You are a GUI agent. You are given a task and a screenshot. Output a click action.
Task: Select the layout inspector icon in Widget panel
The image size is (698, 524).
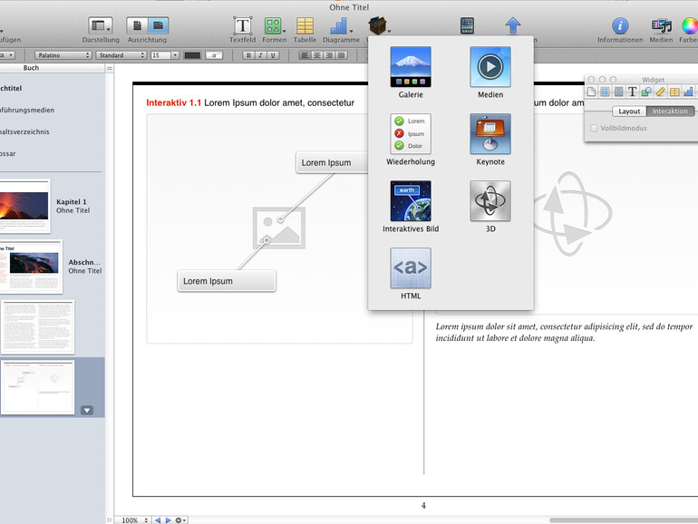[605, 92]
